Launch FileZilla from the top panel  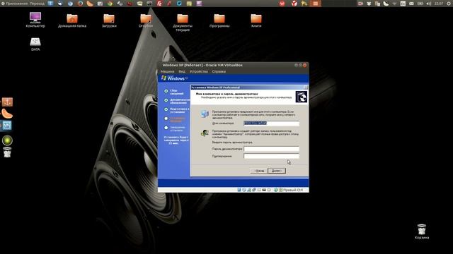[159, 4]
